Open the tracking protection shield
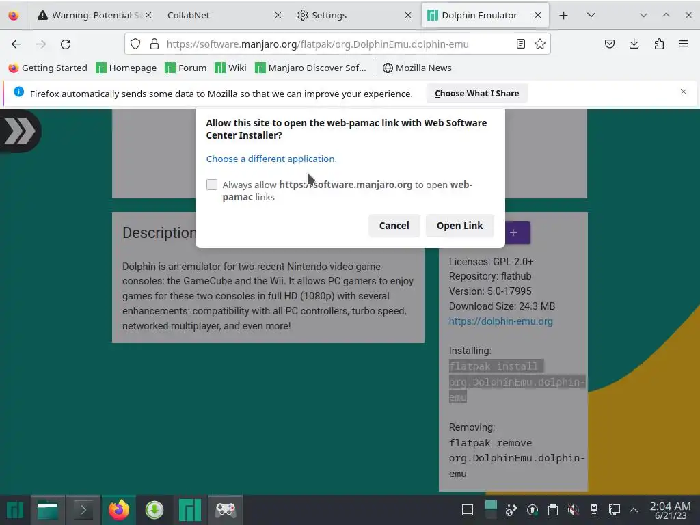700x525 pixels. (x=135, y=44)
